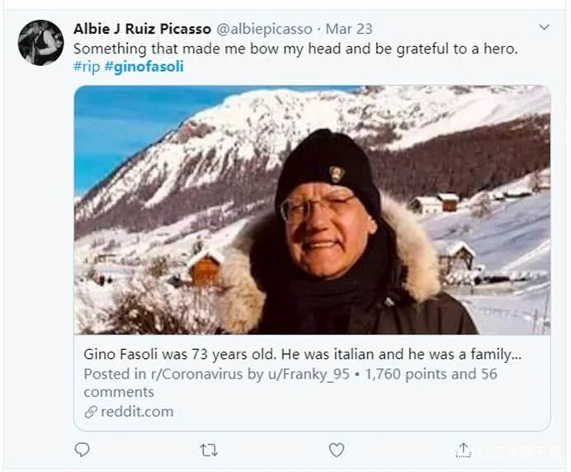Open the snowy mountain photo preview
571x472 pixels.
312,210
